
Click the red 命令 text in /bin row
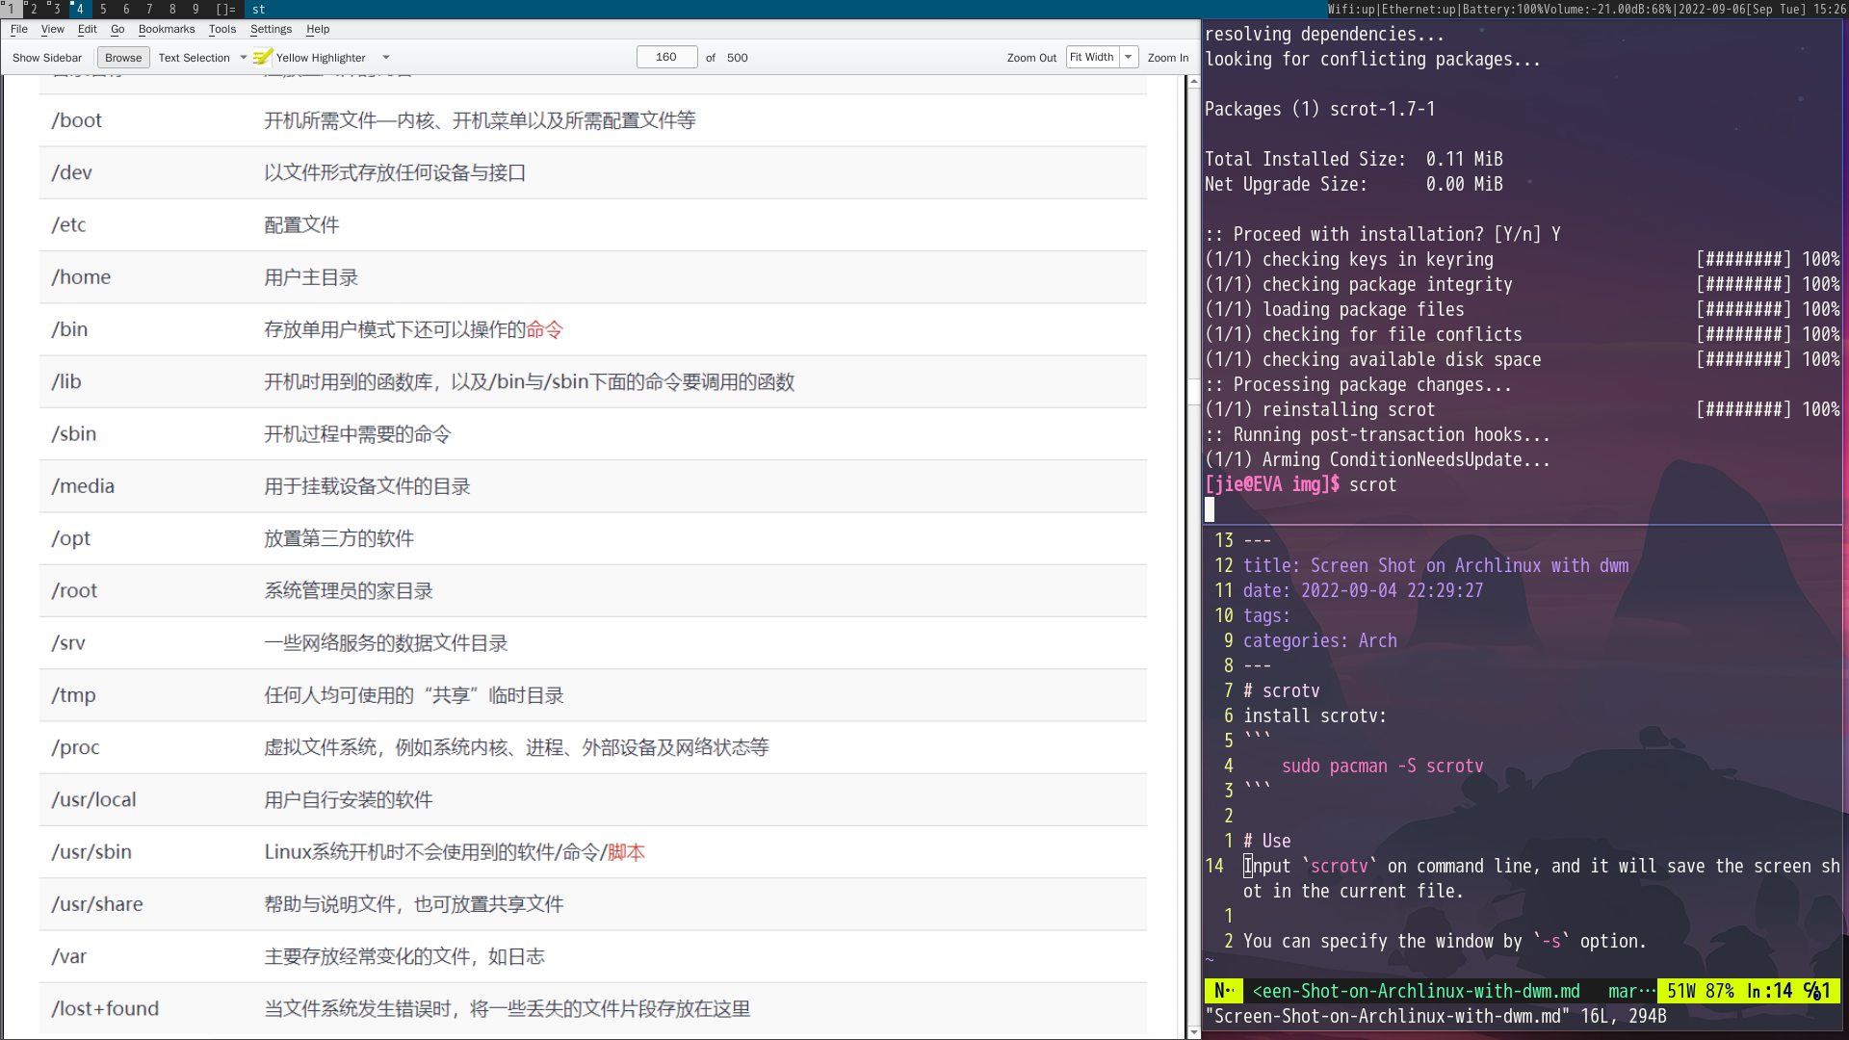click(x=544, y=329)
